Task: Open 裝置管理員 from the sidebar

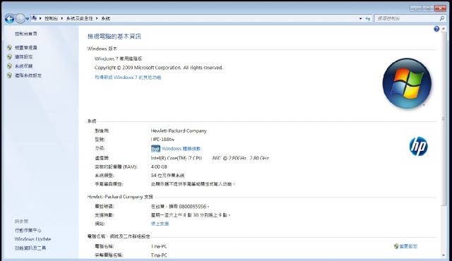Action: tap(26, 47)
